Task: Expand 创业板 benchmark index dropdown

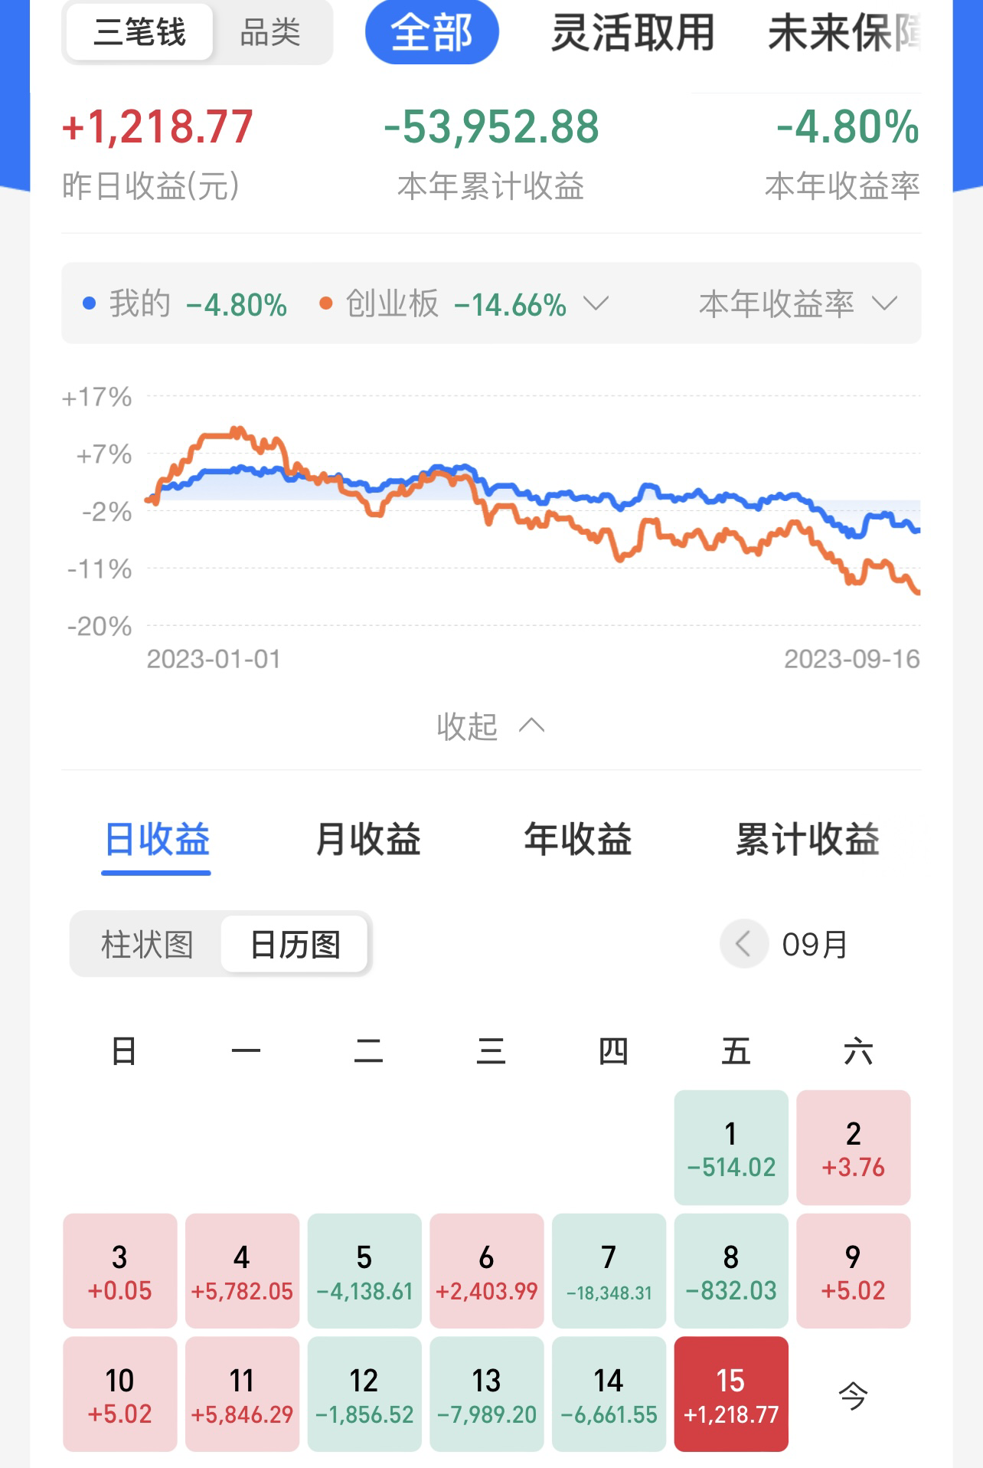Action: [x=596, y=304]
